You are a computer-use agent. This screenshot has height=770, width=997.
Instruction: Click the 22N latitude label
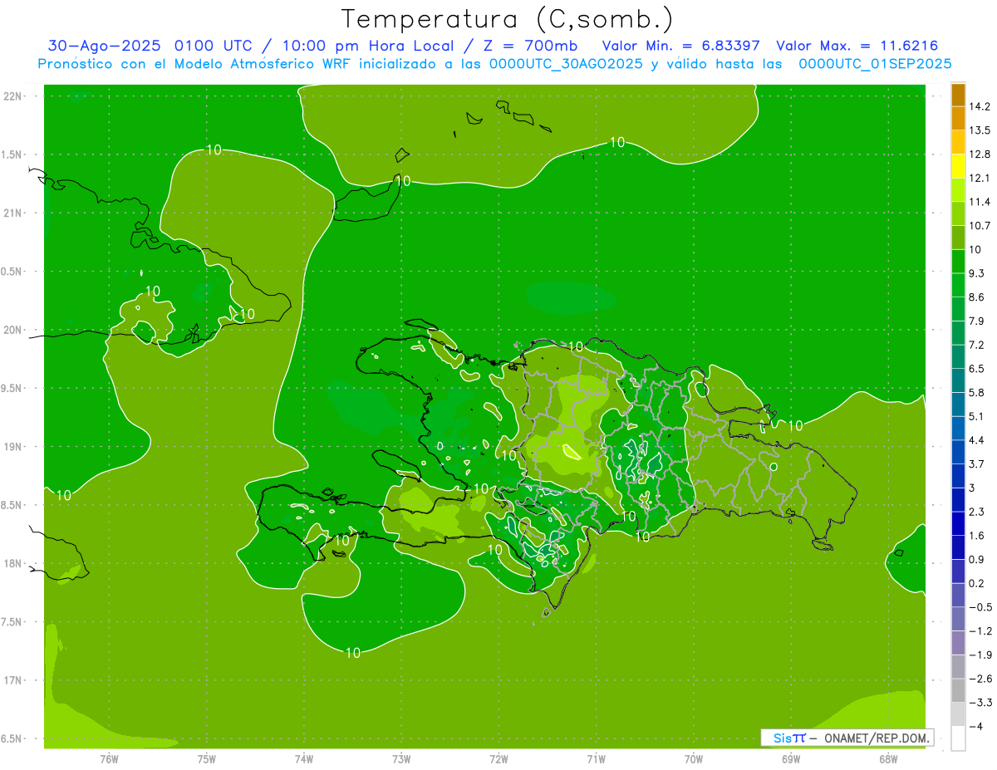click(x=13, y=96)
